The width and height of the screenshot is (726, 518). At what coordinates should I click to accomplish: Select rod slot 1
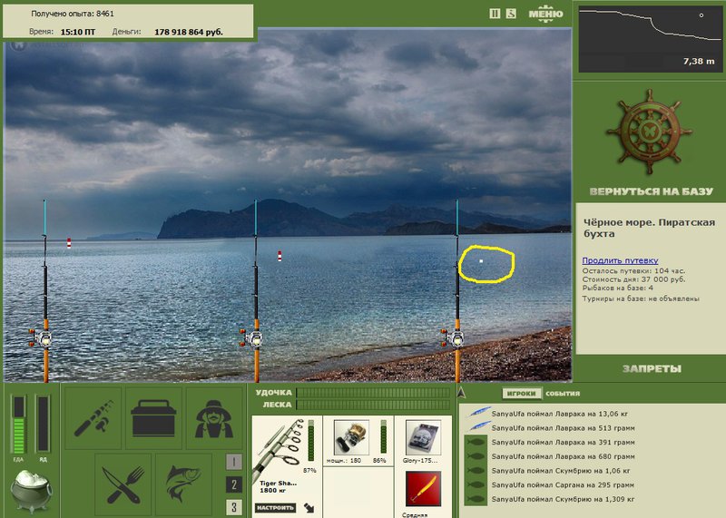[234, 462]
